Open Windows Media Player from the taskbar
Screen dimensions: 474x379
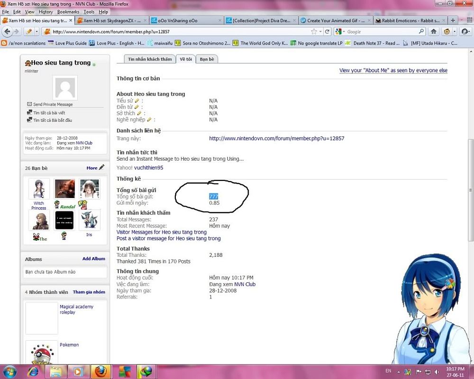pyautogui.click(x=78, y=371)
